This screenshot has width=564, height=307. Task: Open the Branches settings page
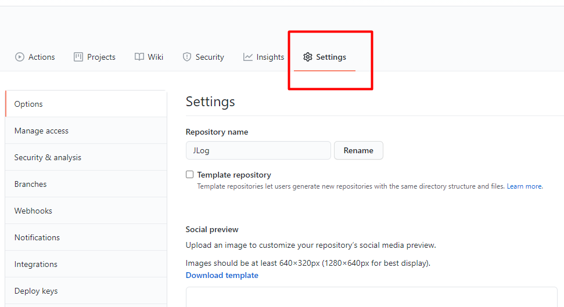coord(87,184)
